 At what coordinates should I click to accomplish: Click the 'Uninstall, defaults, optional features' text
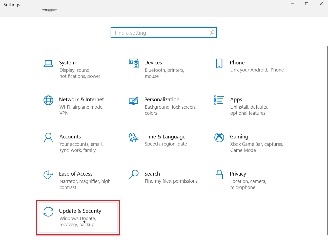pyautogui.click(x=249, y=110)
